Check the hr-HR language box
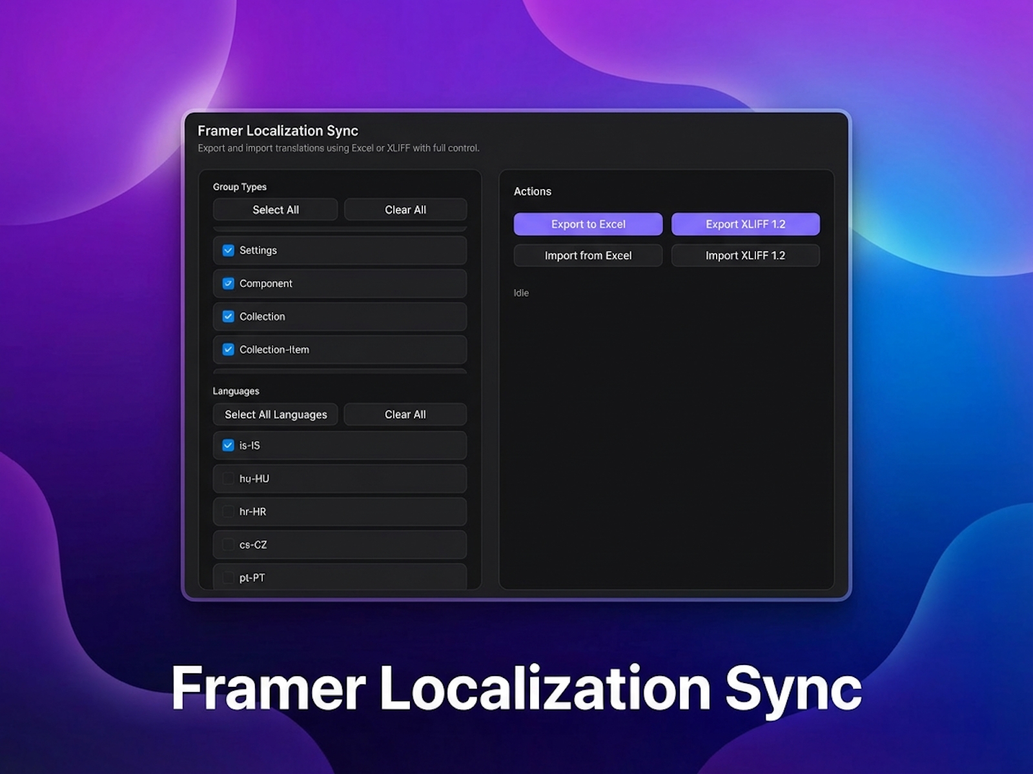1033x774 pixels. [228, 511]
